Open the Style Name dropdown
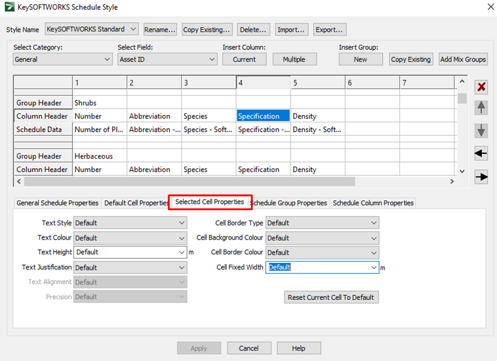Image resolution: width=497 pixels, height=361 pixels. [132, 29]
